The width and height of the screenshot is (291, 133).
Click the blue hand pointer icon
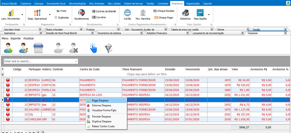[x=93, y=48]
